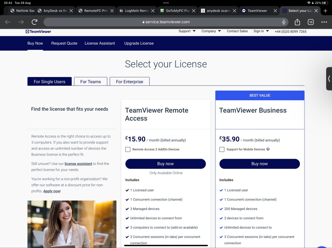Buy now the TeamViewer Business license
This screenshot has height=248, width=332.
[x=260, y=164]
